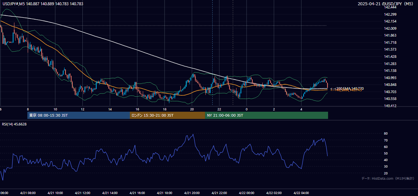This screenshot has height=196, width=418.
Task: Click hour label 16 under the price chart
Action: pos(137,109)
